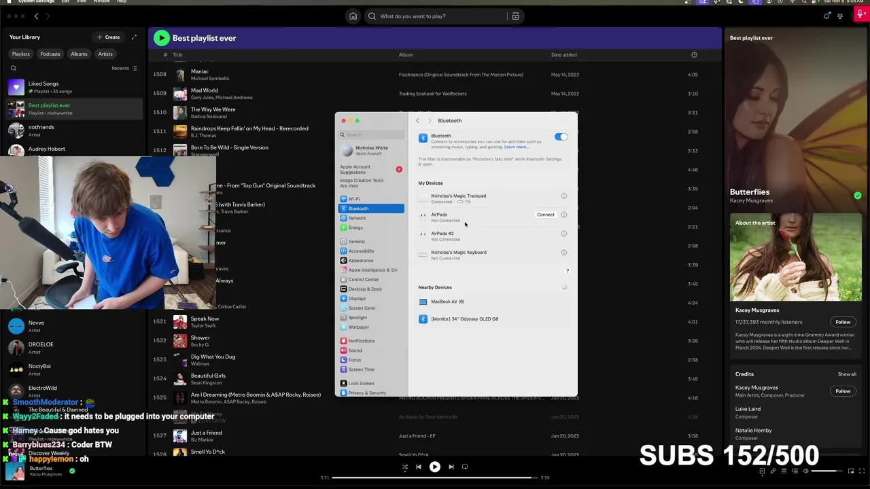
Task: Open Recents sort dropdown in library
Action: (x=124, y=68)
